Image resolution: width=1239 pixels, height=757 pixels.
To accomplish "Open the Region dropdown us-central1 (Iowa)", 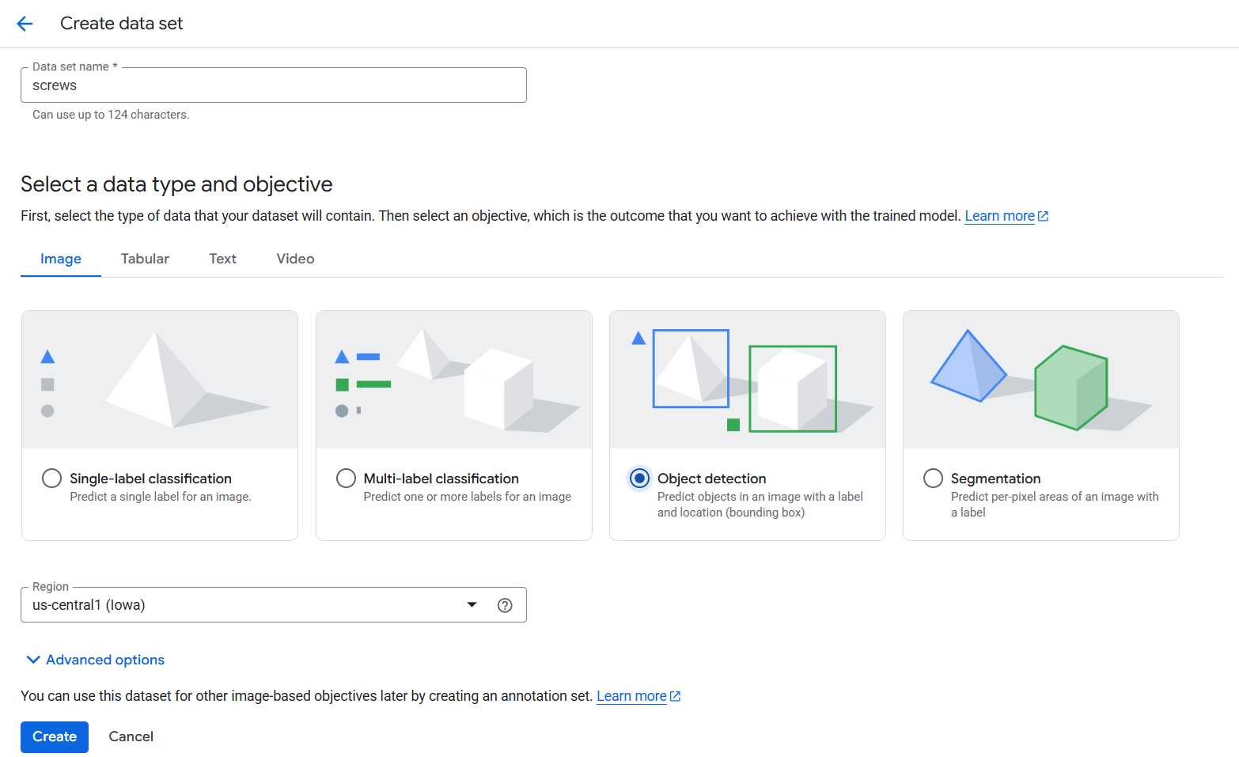I will [274, 605].
